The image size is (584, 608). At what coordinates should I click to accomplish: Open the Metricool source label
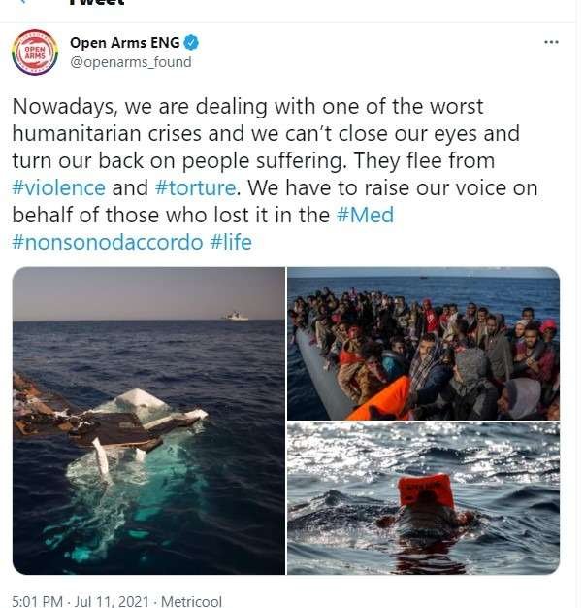click(x=191, y=601)
